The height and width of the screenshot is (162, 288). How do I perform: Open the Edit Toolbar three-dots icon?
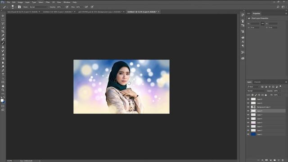3,94
